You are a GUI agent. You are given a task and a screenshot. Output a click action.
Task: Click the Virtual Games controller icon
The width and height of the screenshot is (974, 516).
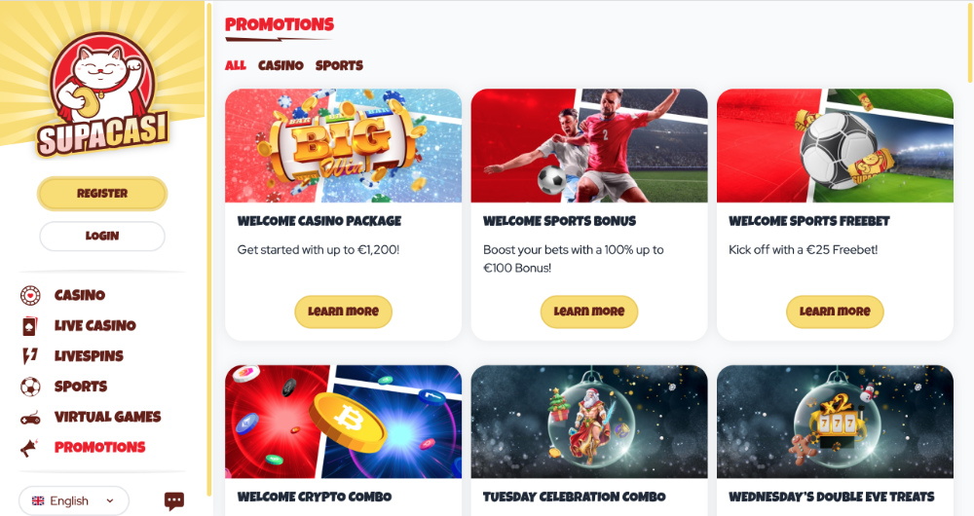pyautogui.click(x=30, y=418)
